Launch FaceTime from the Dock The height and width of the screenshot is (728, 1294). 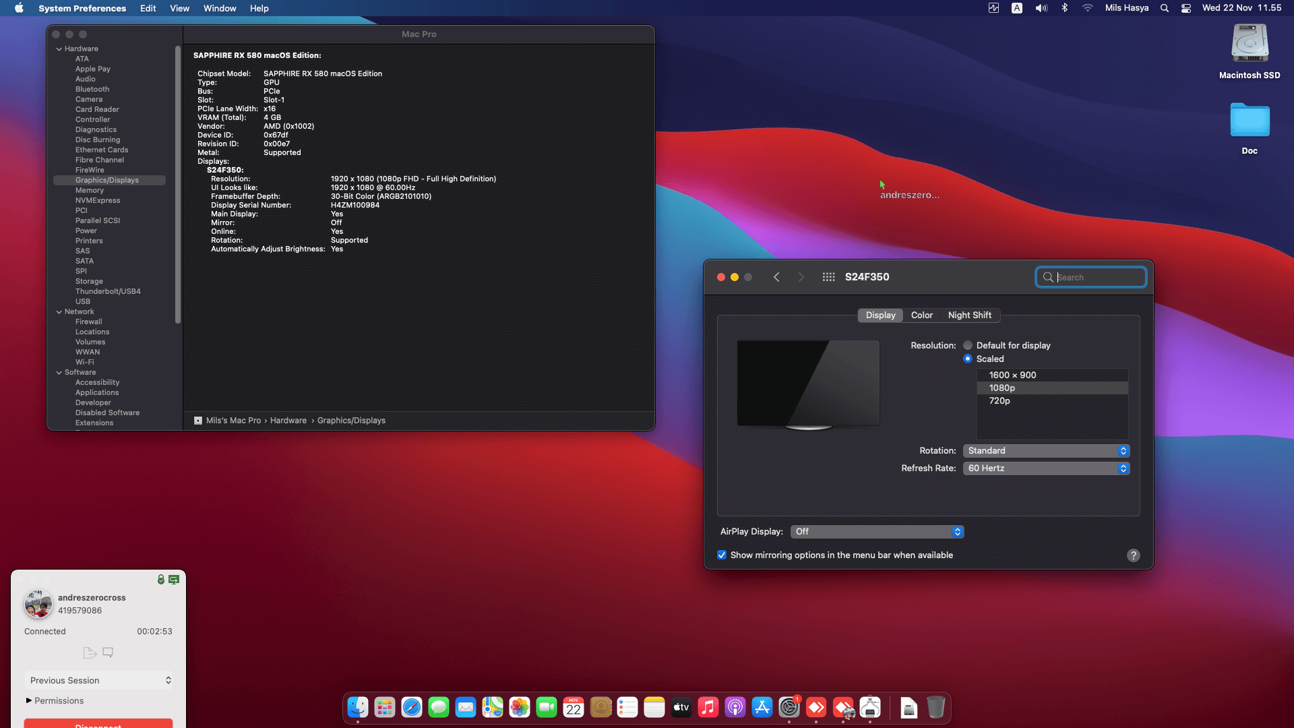547,707
